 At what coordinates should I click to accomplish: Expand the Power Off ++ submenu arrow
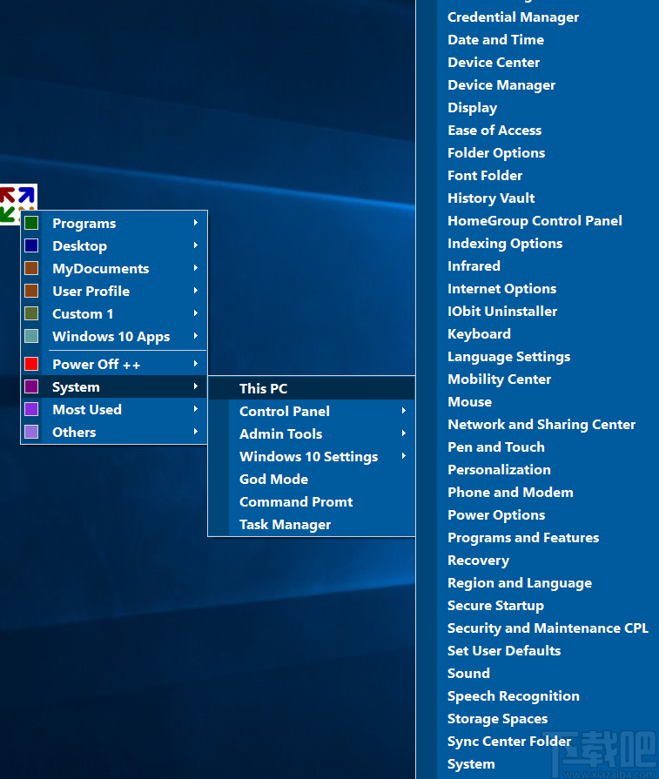click(196, 364)
